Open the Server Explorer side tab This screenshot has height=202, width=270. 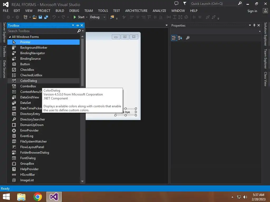(x=4, y=32)
